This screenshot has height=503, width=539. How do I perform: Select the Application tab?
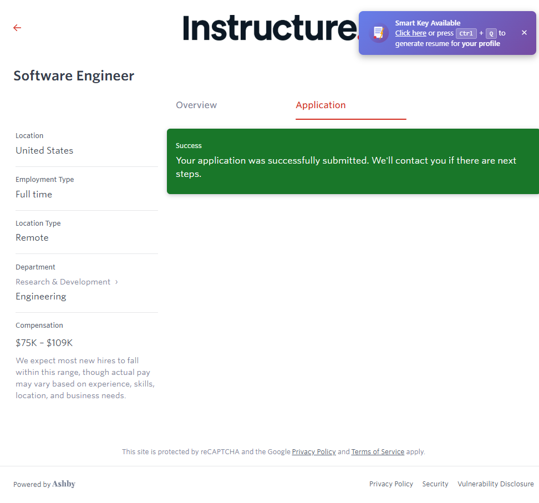click(x=321, y=105)
